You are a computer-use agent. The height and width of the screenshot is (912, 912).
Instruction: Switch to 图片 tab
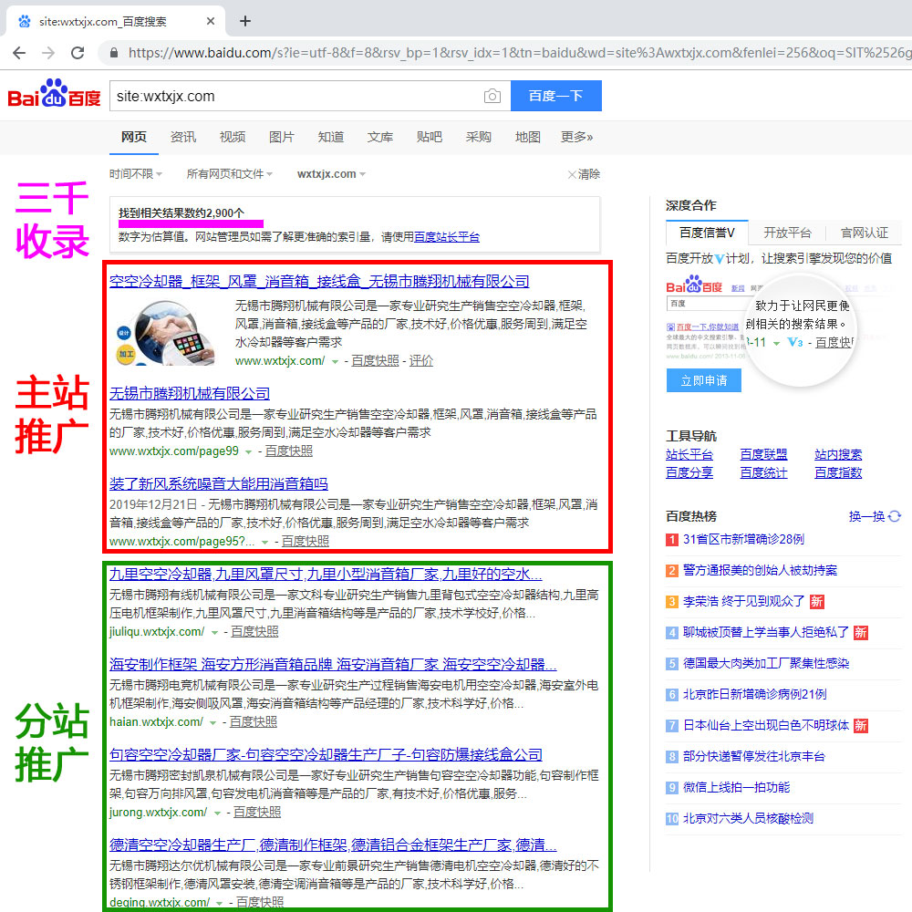pyautogui.click(x=282, y=137)
